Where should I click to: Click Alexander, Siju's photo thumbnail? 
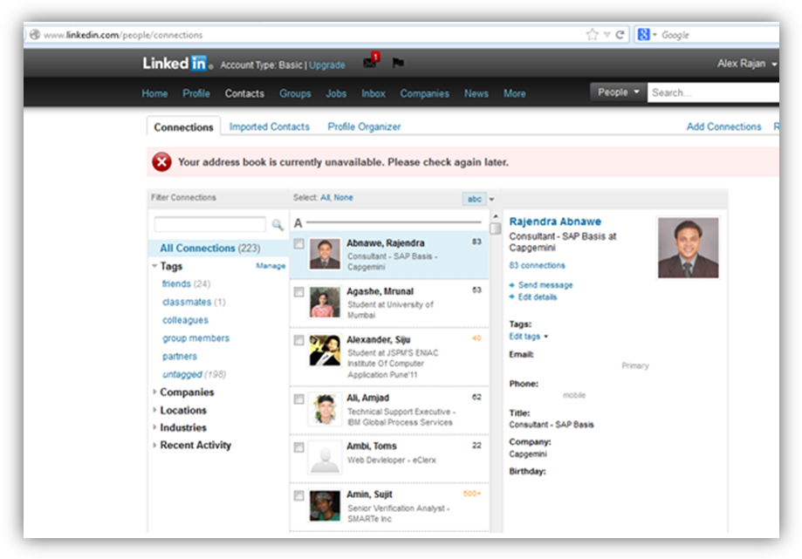325,351
